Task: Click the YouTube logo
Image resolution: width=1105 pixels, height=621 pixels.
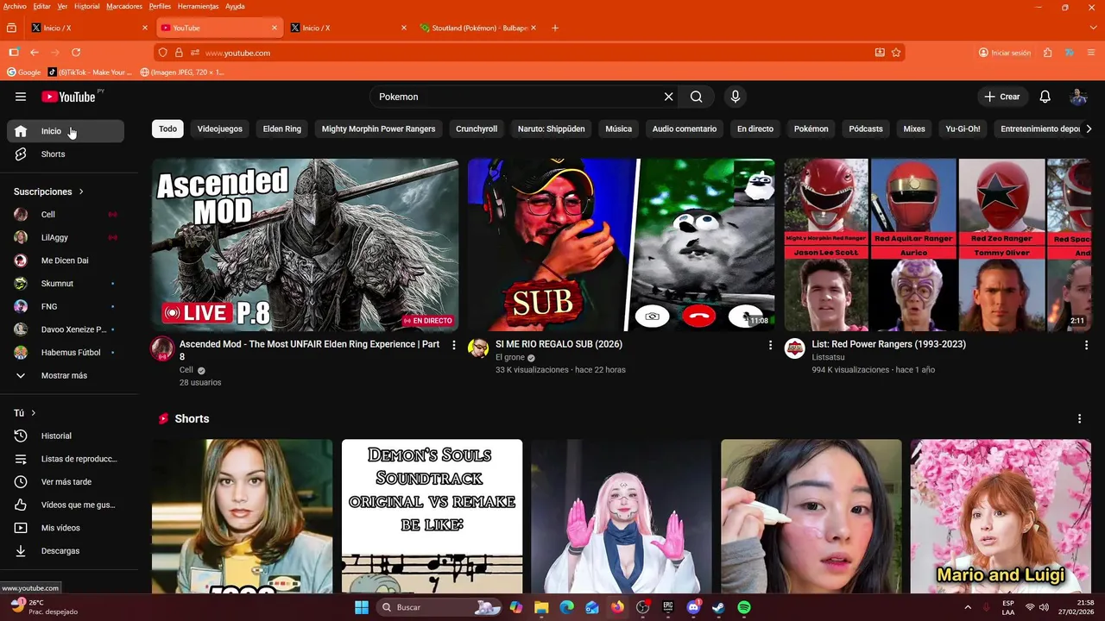Action: tap(68, 97)
